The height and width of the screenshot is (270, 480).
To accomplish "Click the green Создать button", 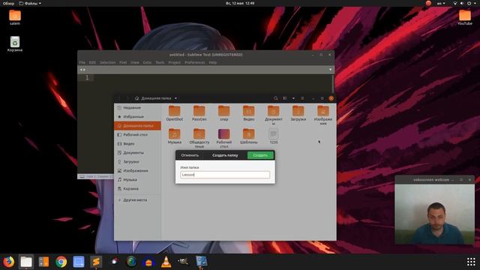I will [260, 155].
